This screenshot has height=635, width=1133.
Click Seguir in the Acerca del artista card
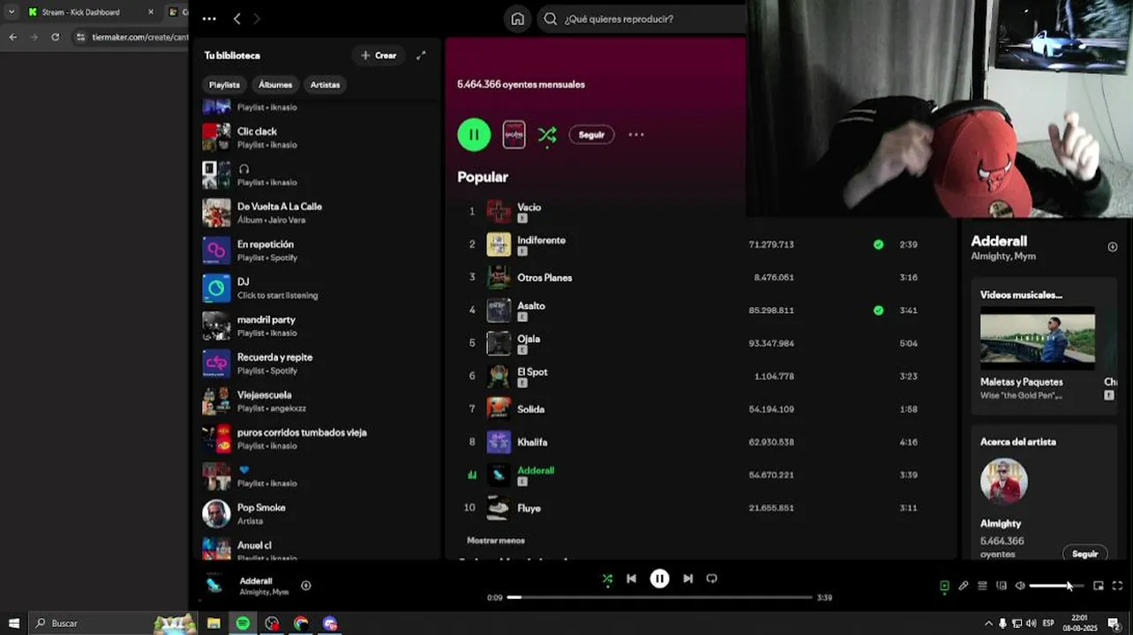(1084, 554)
